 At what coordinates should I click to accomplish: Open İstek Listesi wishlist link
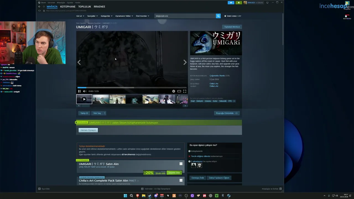tap(233, 16)
